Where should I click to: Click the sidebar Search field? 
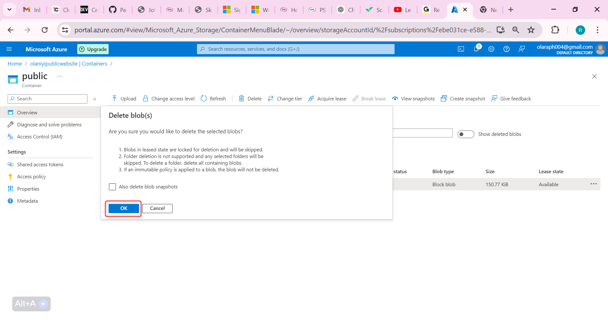click(x=47, y=99)
